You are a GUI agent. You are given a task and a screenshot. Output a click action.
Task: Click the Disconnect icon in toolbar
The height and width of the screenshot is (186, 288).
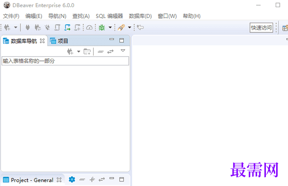[x=47, y=28]
